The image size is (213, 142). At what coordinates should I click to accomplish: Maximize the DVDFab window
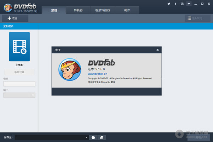coord(202,4)
